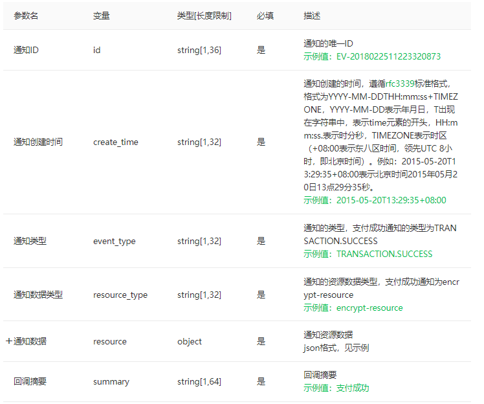
Task: Select the 变量 column header
Action: (x=101, y=16)
